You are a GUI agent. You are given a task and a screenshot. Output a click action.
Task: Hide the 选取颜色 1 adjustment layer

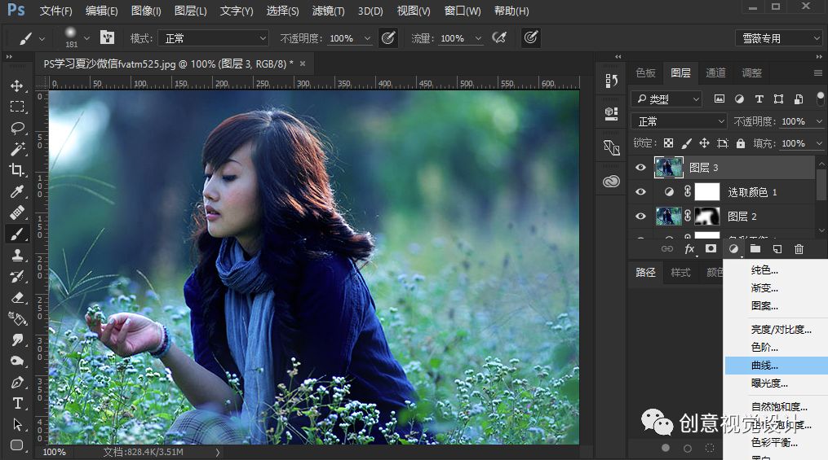point(640,192)
